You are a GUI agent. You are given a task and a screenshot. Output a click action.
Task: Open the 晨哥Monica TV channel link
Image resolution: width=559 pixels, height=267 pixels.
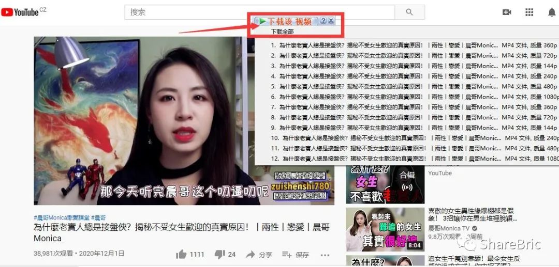(449, 228)
